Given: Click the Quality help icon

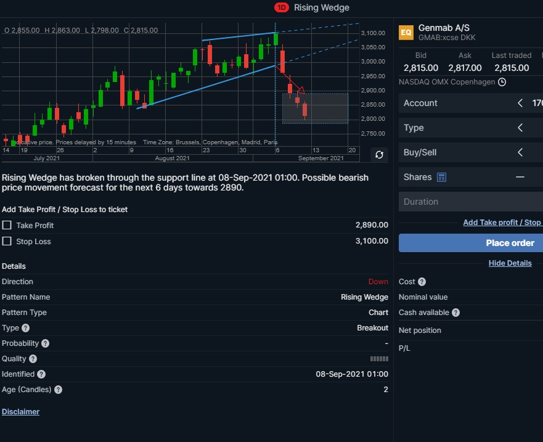Looking at the screenshot, I should click(x=33, y=359).
